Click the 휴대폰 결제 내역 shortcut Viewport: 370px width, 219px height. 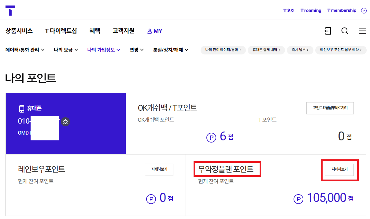coord(266,50)
